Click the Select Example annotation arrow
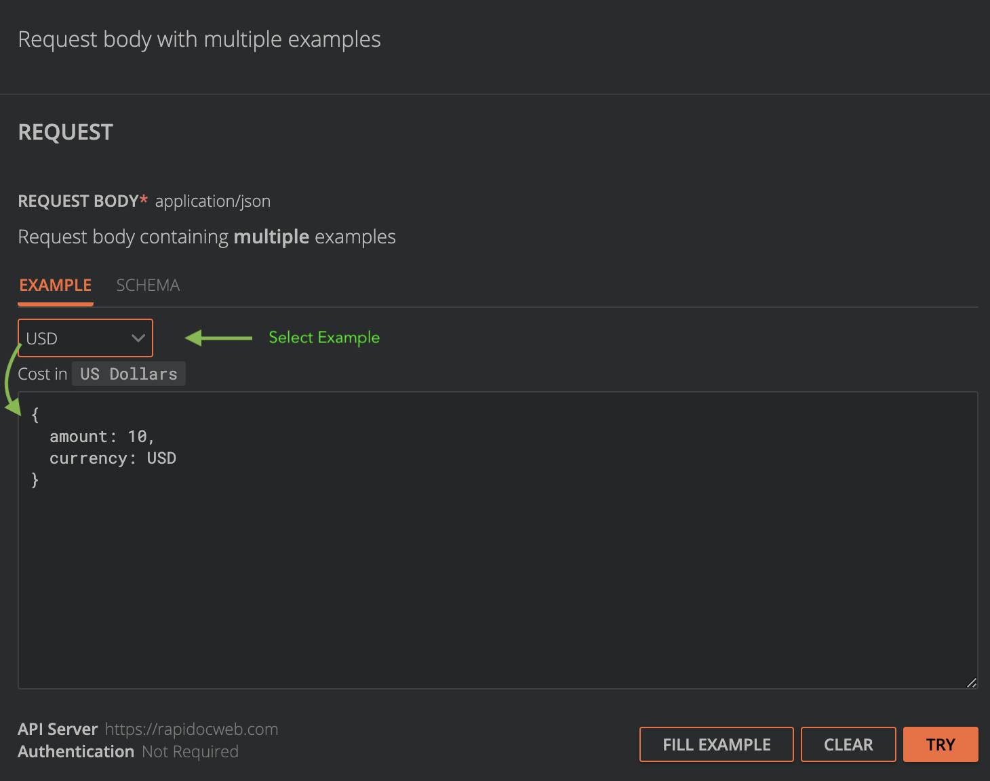The height and width of the screenshot is (781, 990). [217, 338]
